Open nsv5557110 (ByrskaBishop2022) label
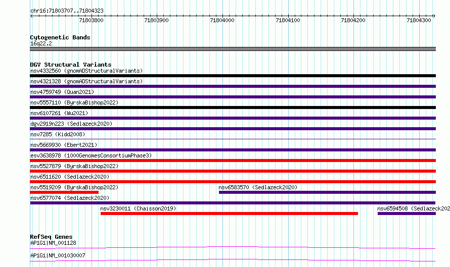This screenshot has width=450, height=267. [74, 102]
